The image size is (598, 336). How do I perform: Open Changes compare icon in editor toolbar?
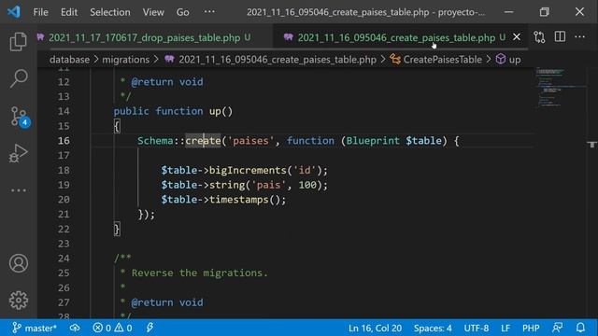tap(539, 37)
